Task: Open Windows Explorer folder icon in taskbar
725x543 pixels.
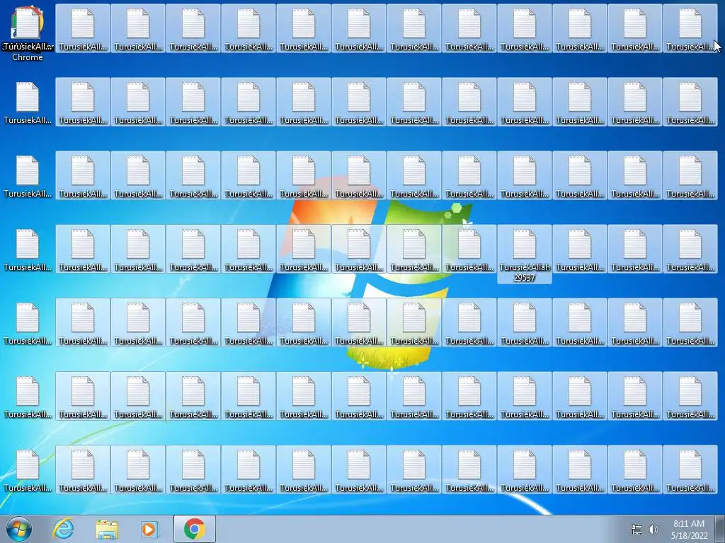Action: pyautogui.click(x=107, y=529)
